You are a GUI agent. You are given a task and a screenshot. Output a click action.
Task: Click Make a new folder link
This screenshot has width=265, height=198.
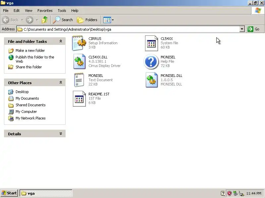[30, 50]
